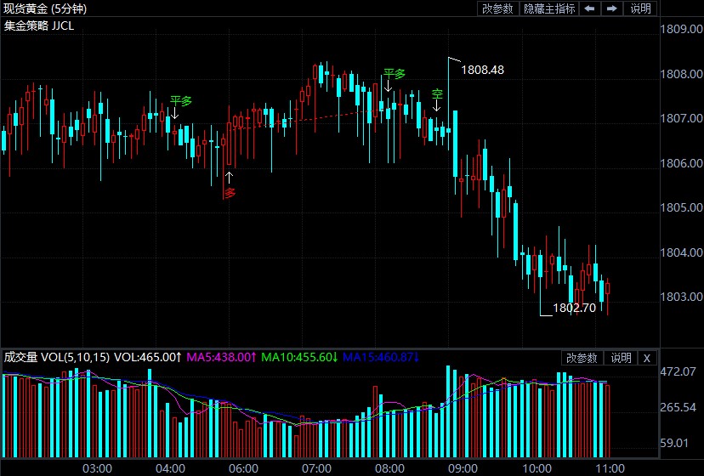704x476 pixels.
Task: Click the 1806.00 price axis label
Action: (681, 163)
